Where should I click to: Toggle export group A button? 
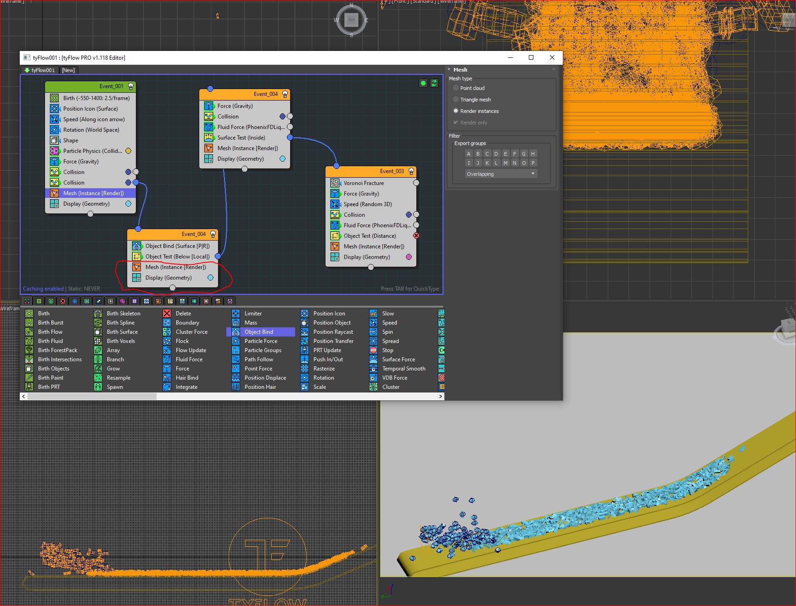coord(469,154)
